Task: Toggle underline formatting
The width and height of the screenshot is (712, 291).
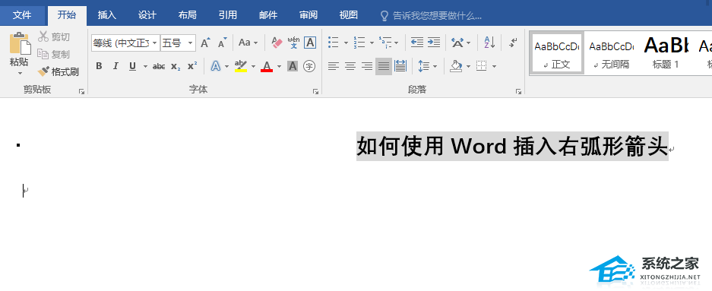Action: point(132,67)
